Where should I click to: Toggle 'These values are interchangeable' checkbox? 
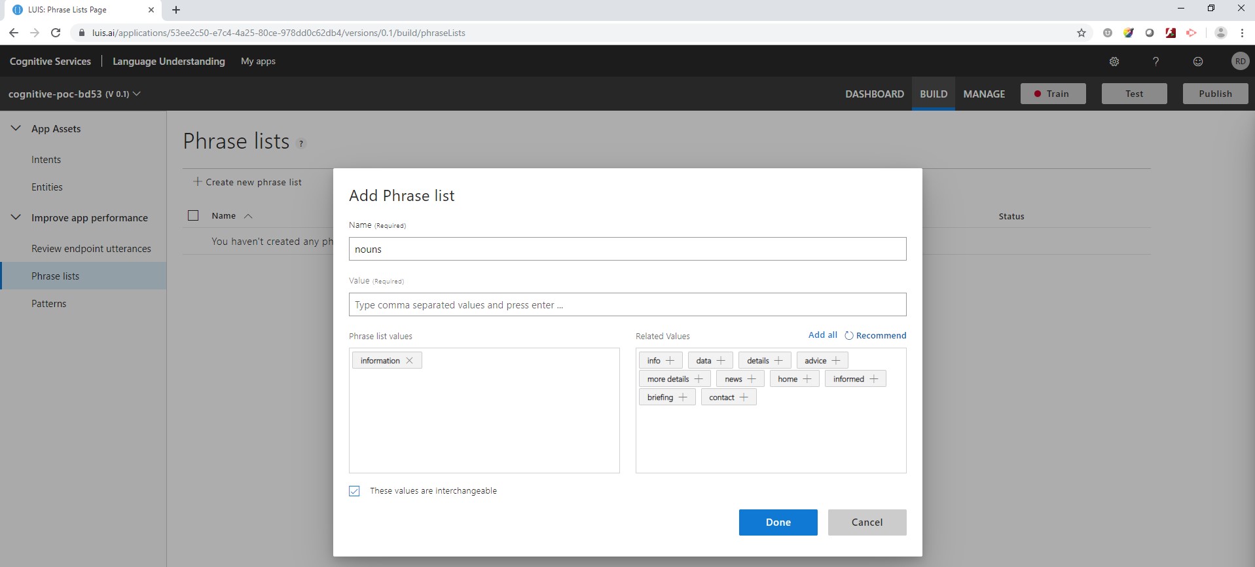pos(354,491)
